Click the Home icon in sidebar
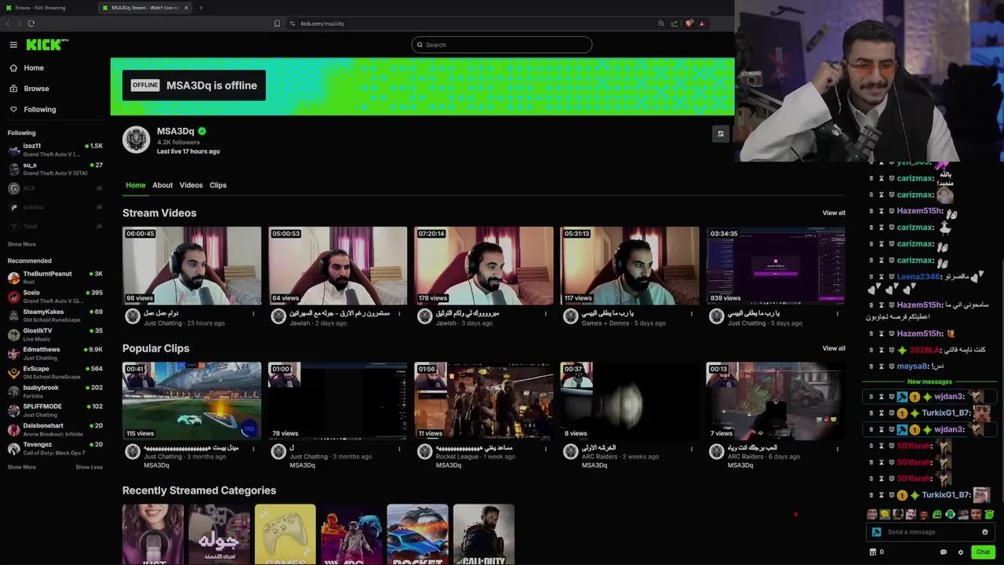 [x=13, y=68]
